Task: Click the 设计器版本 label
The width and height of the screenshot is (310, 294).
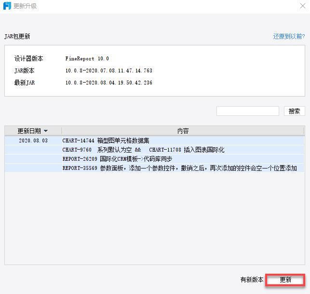Action: tap(28, 58)
